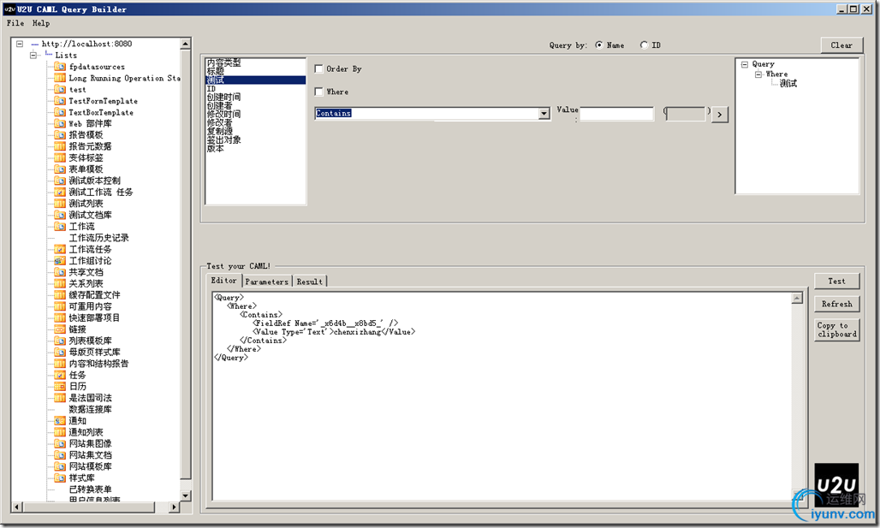
Task: Click the arrow button to add condition
Action: click(719, 115)
